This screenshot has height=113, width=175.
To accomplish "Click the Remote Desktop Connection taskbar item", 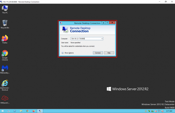I will pyautogui.click(x=40, y=111).
